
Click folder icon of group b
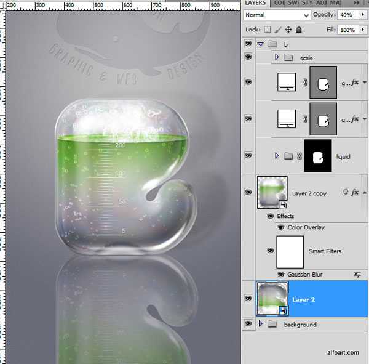coord(272,44)
